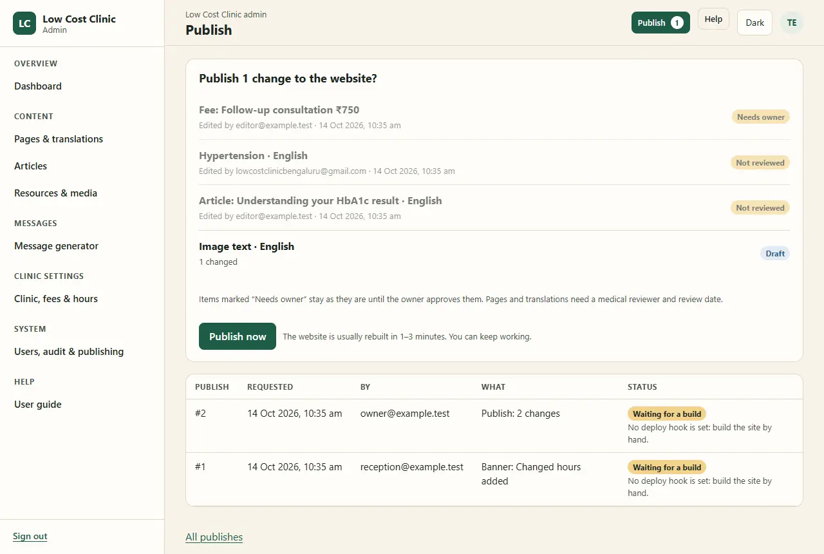Click owner@example.test cell
824x554 pixels.
[x=405, y=414]
